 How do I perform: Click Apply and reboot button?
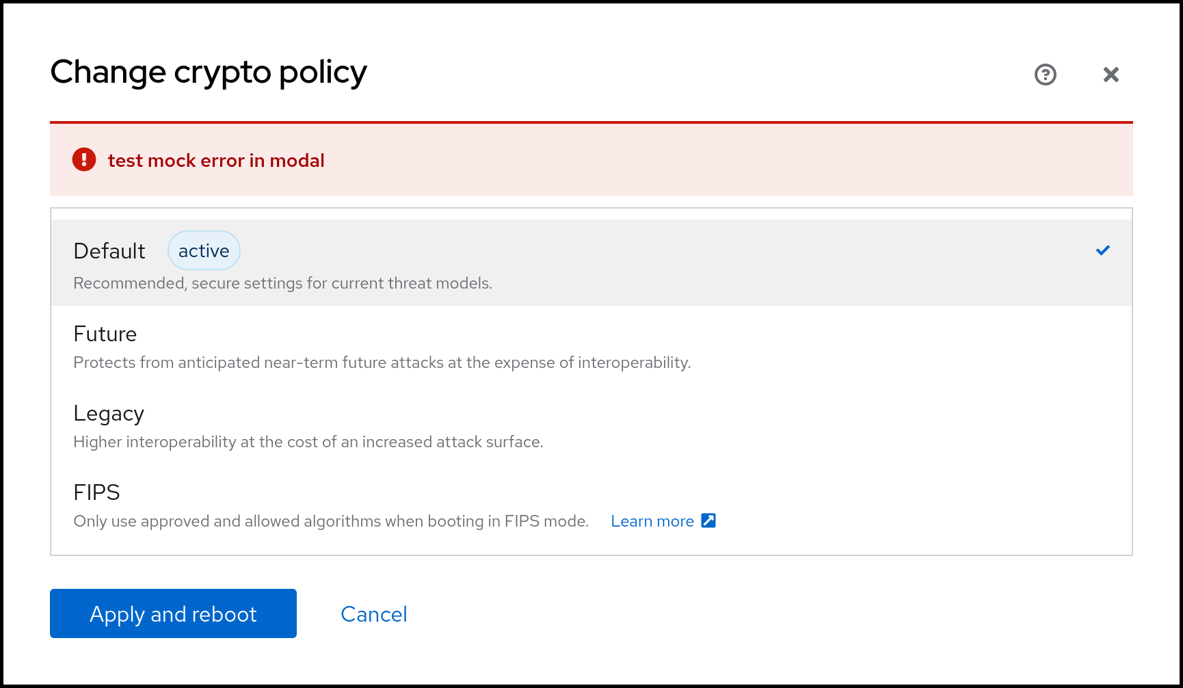173,613
